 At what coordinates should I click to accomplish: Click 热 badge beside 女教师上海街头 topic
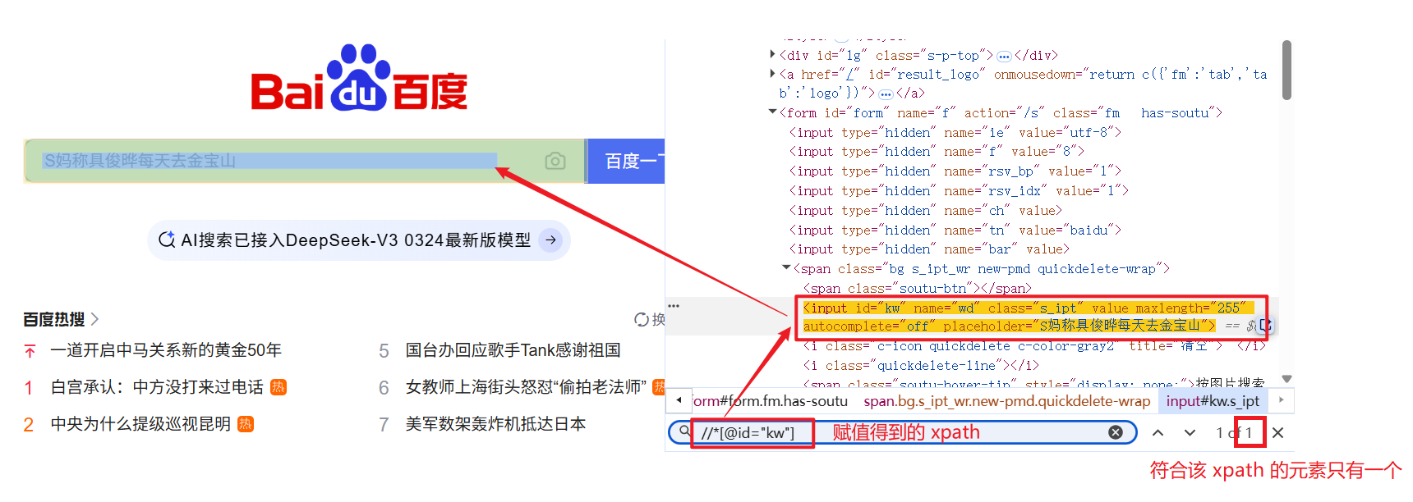point(659,387)
